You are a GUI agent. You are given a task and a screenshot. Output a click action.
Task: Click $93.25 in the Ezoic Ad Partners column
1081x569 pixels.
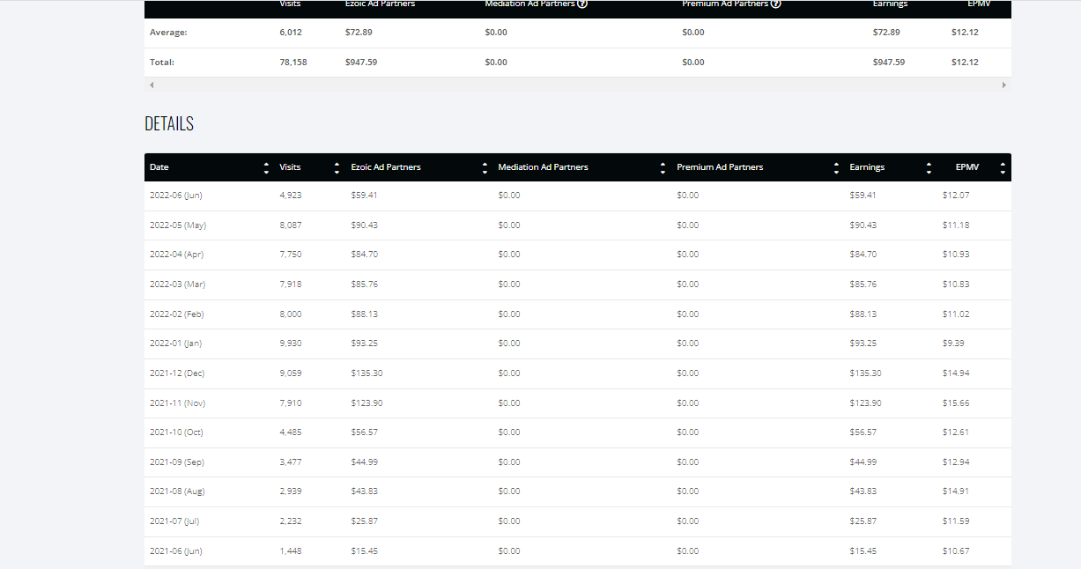(364, 344)
